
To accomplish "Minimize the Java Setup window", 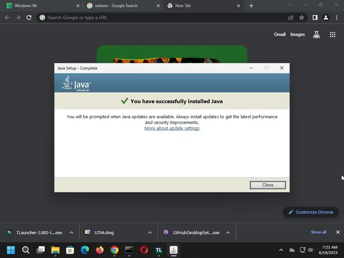I will [x=251, y=68].
